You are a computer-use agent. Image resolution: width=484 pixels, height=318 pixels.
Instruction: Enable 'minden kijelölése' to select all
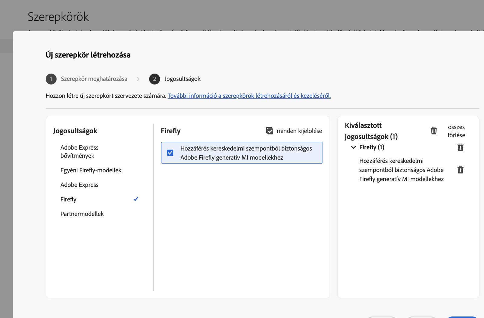[269, 131]
